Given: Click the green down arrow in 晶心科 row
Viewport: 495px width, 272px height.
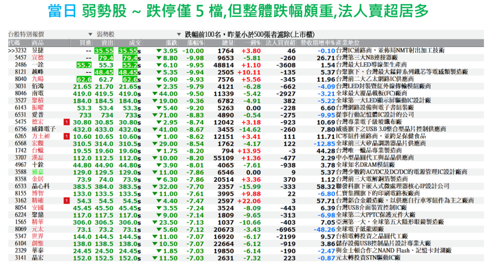Looking at the screenshot, I should (157, 186).
